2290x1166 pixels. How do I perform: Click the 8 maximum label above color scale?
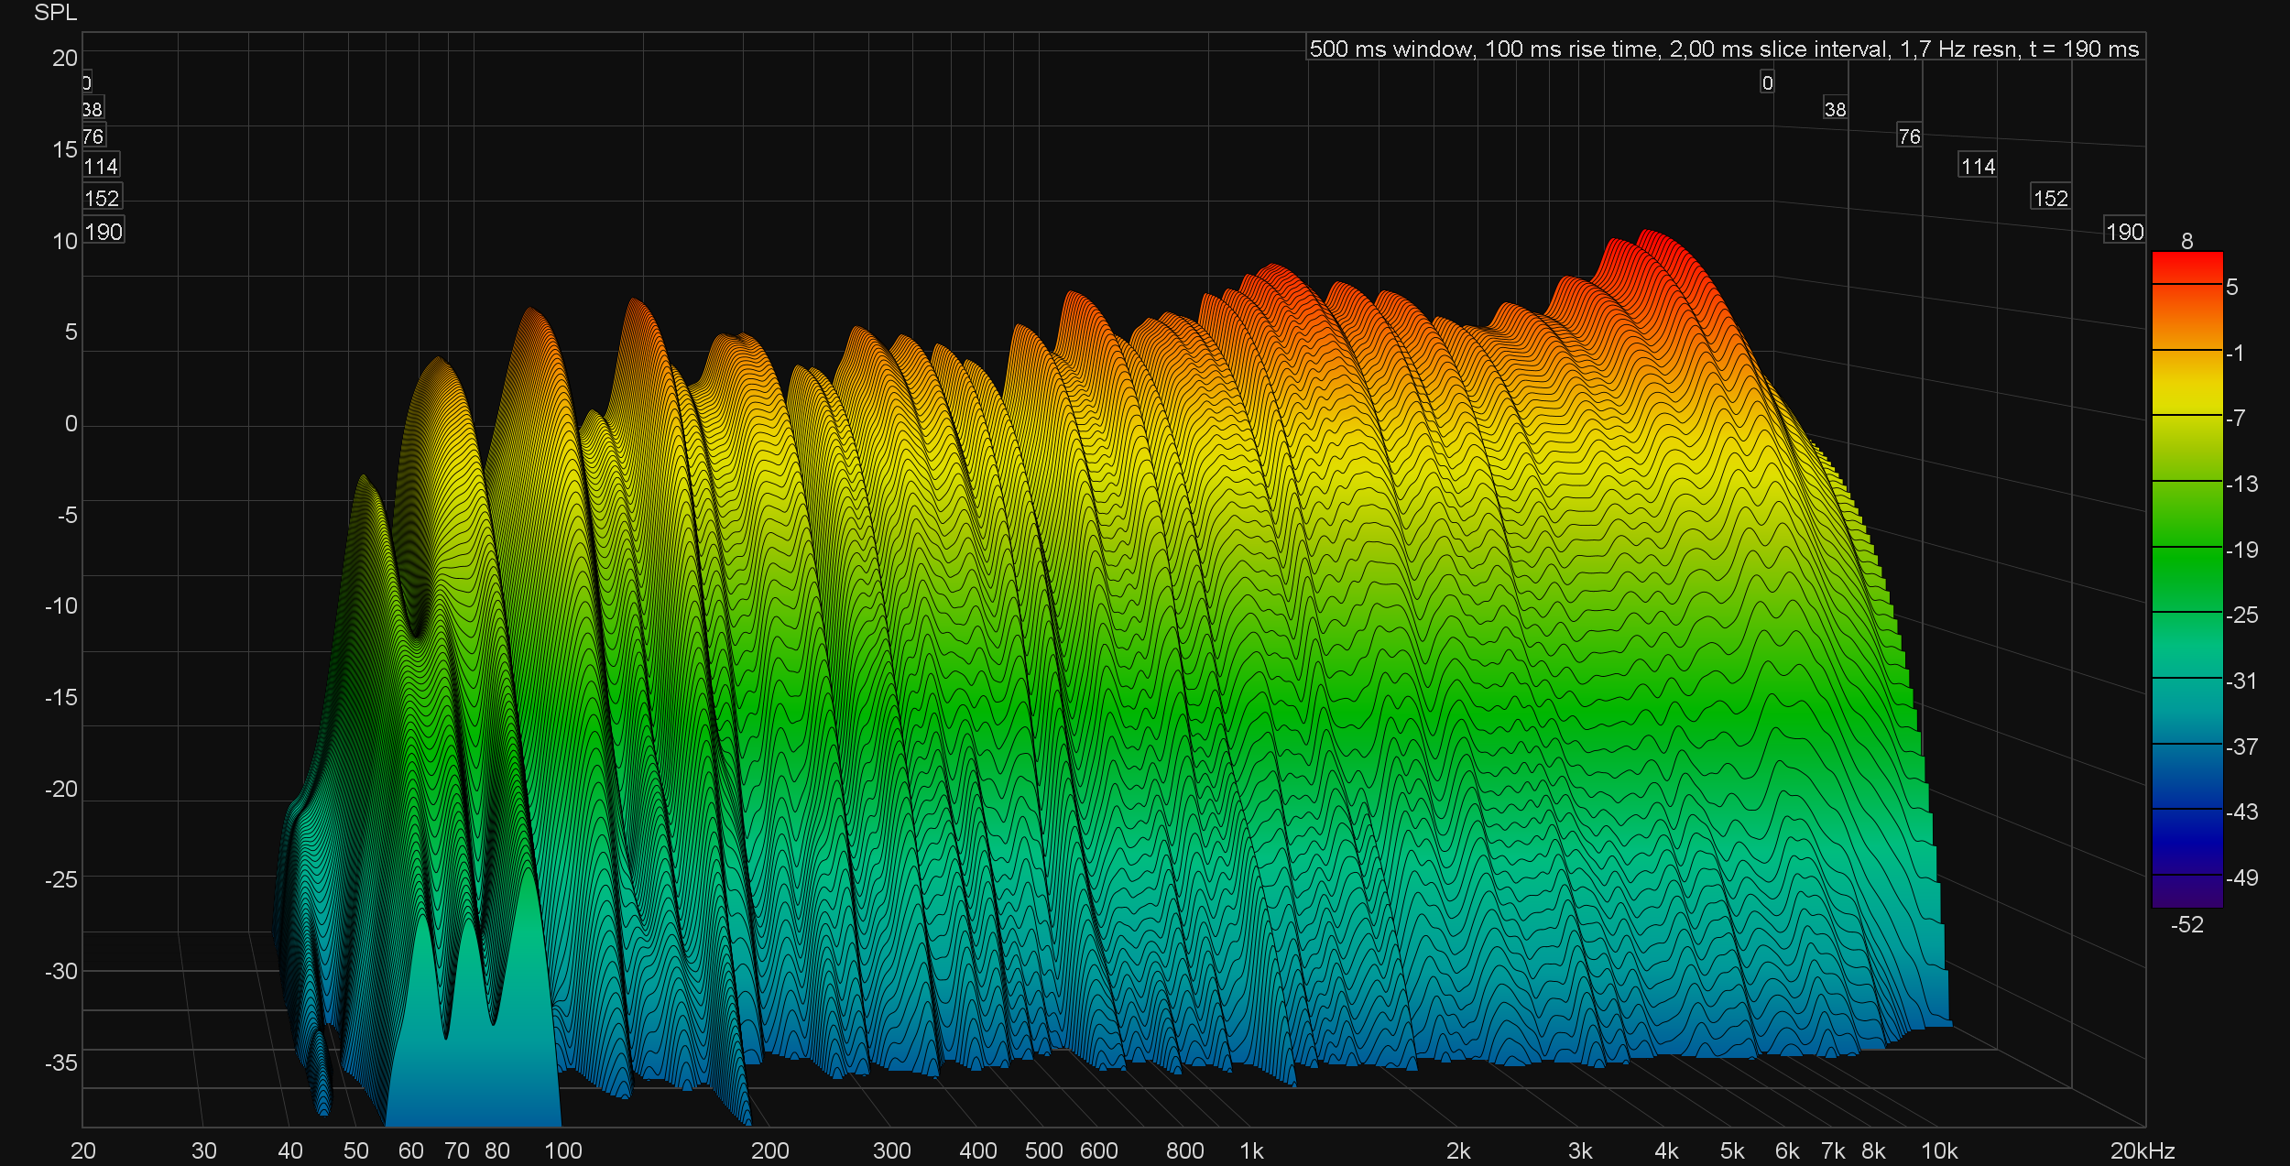pyautogui.click(x=2186, y=241)
